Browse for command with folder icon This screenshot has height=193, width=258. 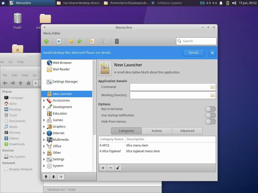(x=213, y=87)
